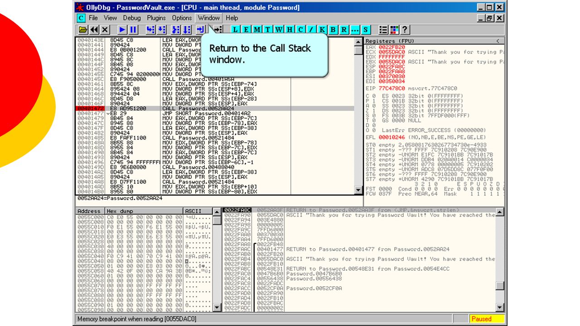580x326 pixels.
Task: Select the CALL Password.0052AA24 instruction line
Action: point(215,109)
